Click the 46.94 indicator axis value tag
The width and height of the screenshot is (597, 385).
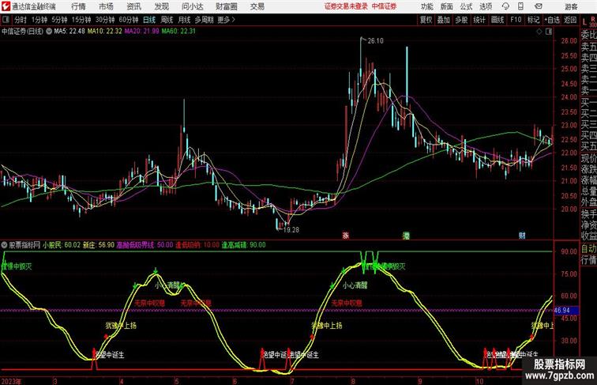tap(566, 311)
